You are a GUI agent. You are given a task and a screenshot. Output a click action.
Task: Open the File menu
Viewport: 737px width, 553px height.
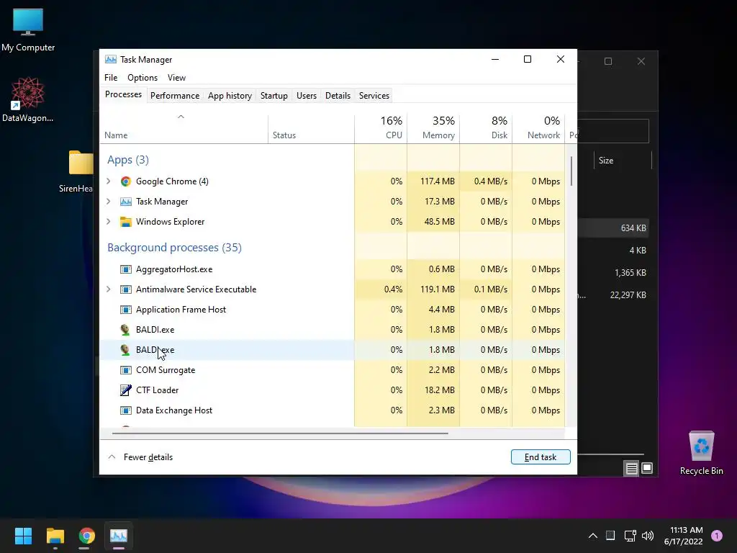[111, 78]
